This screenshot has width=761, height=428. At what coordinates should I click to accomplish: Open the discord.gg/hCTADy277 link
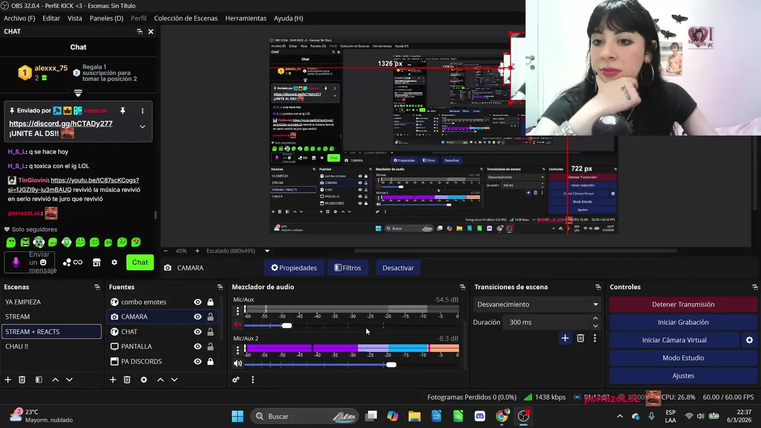coord(61,124)
